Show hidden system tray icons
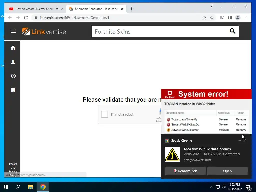 tap(211, 187)
